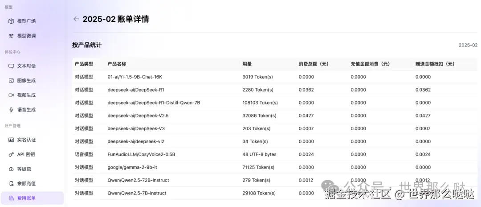Click the back arrow next to 账单详情

pos(76,19)
